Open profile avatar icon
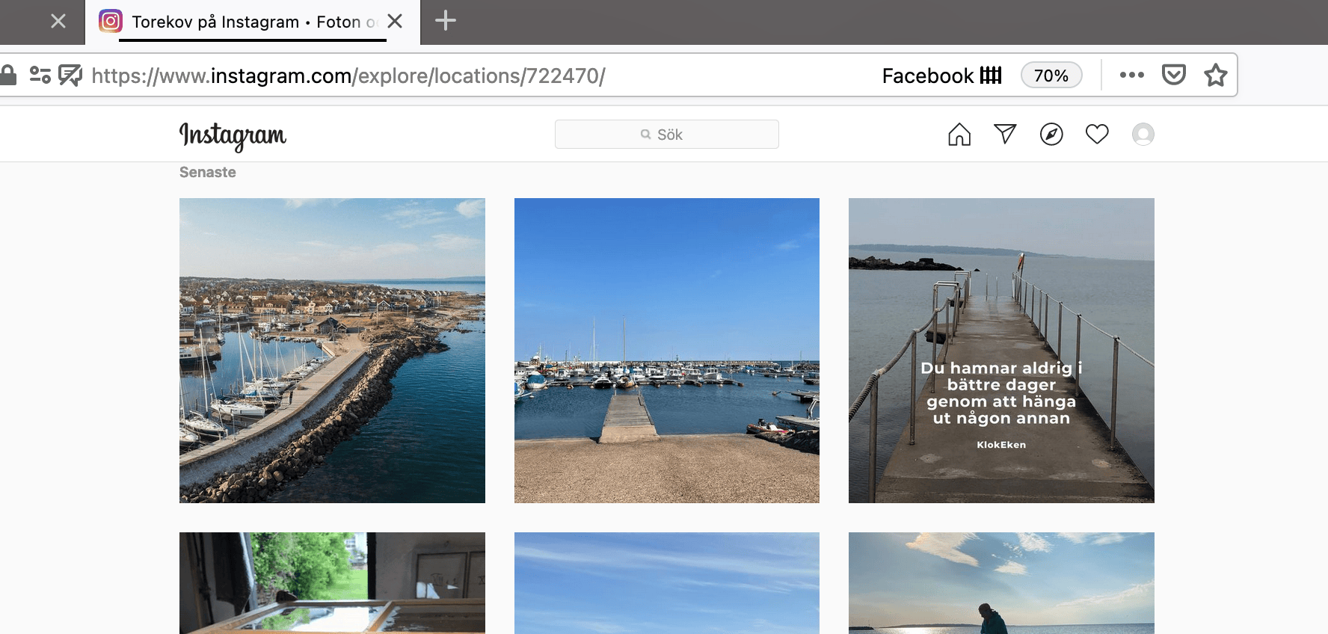The width and height of the screenshot is (1328, 634). (1143, 135)
